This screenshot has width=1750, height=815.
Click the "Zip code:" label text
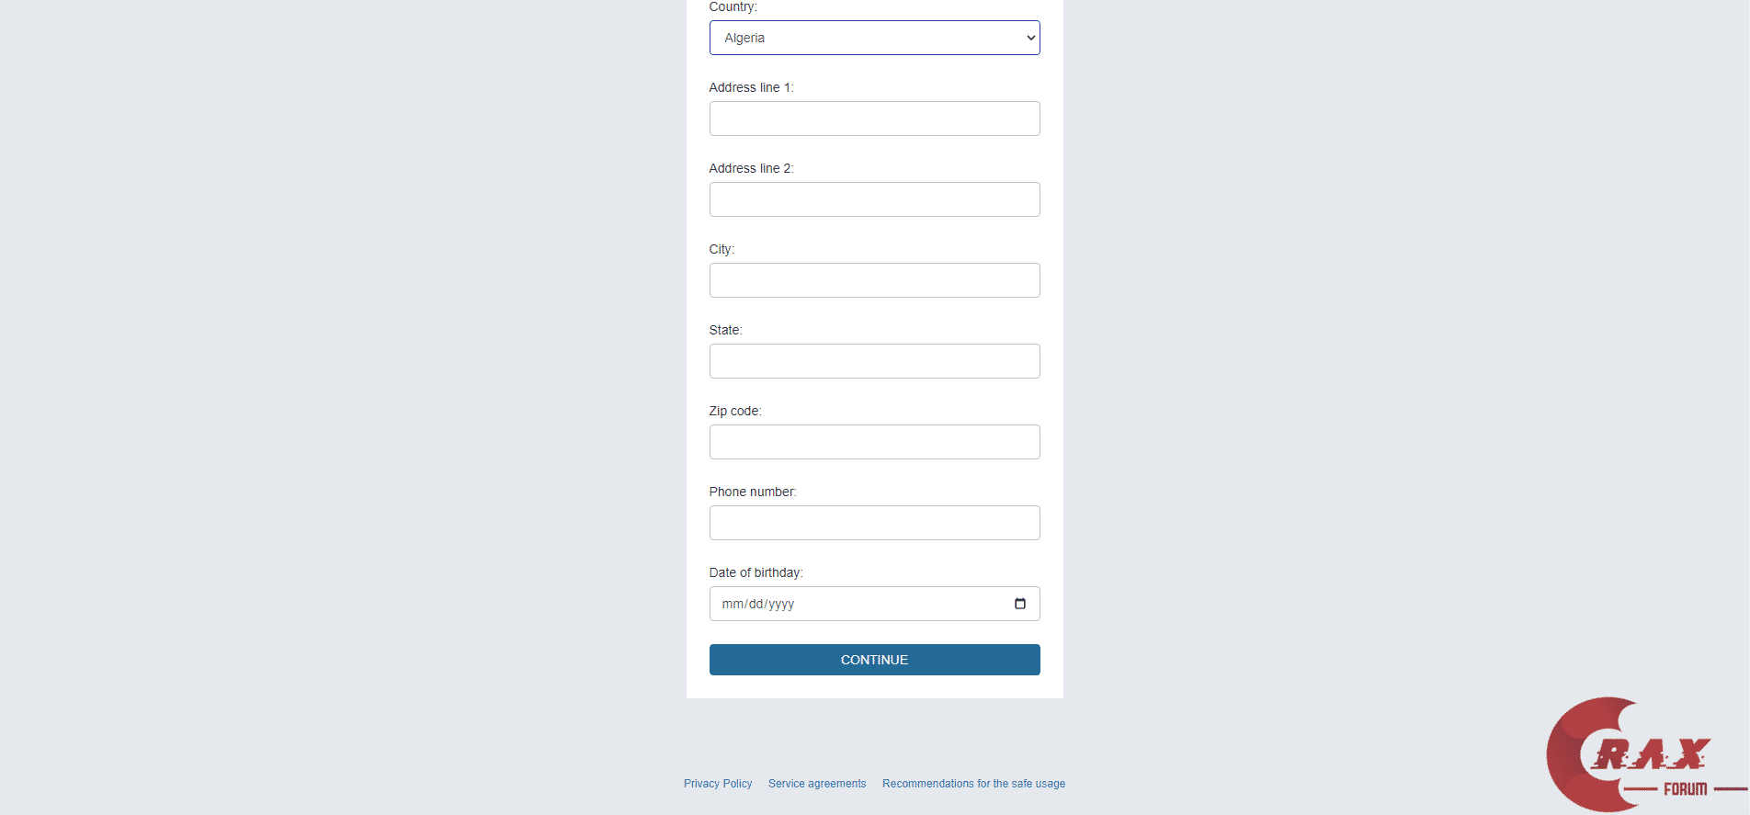(x=734, y=412)
